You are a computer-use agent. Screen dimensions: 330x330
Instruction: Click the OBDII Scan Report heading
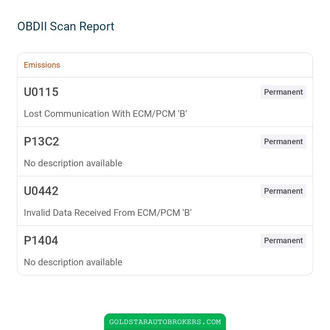[x=66, y=26]
